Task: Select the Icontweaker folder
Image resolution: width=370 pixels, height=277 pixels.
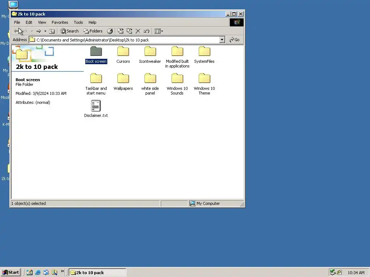Action: point(150,55)
